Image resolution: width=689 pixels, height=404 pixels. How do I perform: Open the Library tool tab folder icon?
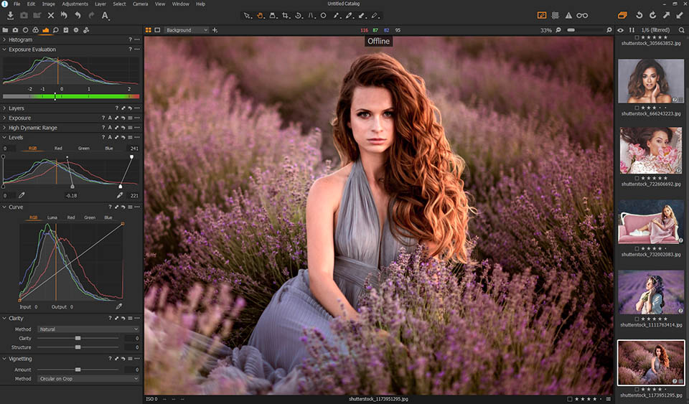(x=5, y=30)
